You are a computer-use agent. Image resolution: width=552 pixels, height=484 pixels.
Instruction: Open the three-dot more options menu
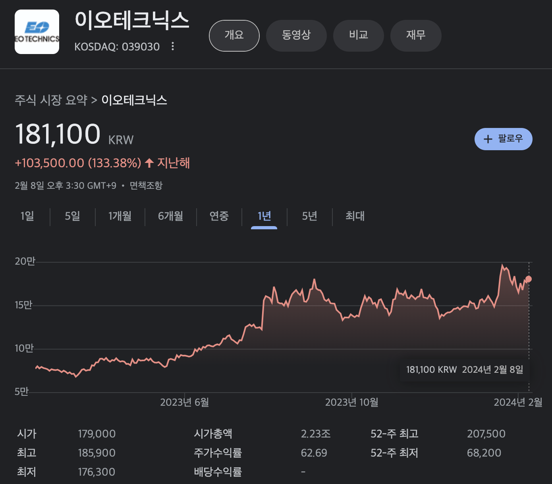pos(172,46)
